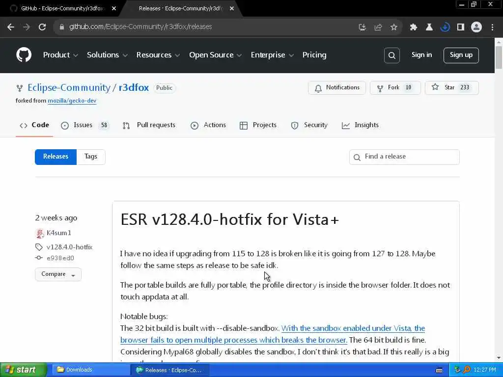Bookmark this page with the star icon

coord(393,27)
